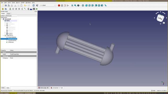The image size is (168, 94).
Task: Open the Macros dialog notepad icon
Action: (x=65, y=5)
